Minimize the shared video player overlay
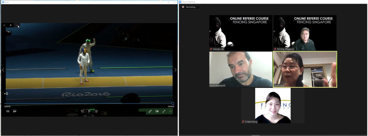The width and height of the screenshot is (368, 136). (17, 25)
